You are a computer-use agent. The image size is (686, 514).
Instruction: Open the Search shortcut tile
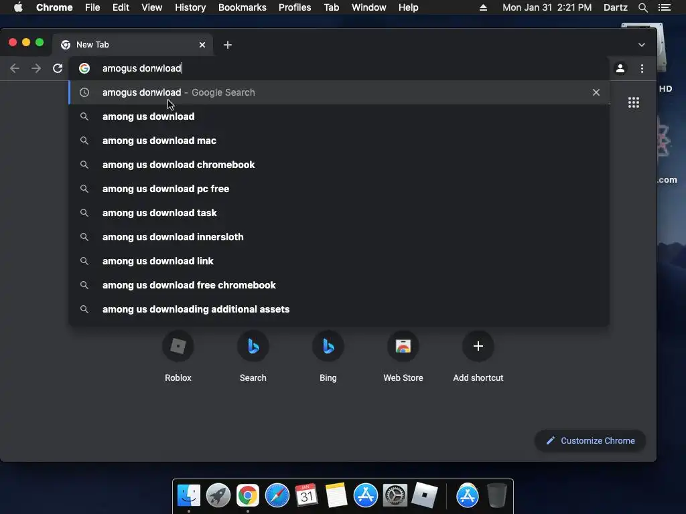click(253, 357)
